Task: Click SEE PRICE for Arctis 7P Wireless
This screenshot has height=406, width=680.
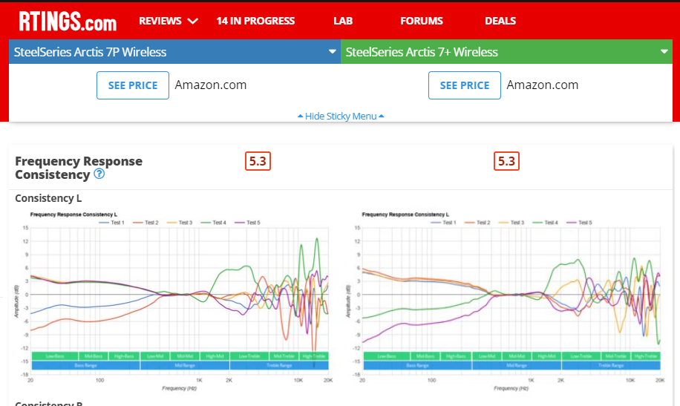Action: [x=133, y=85]
